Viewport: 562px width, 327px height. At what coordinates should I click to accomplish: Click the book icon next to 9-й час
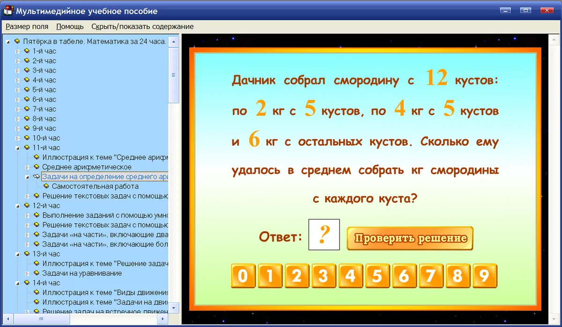click(27, 128)
